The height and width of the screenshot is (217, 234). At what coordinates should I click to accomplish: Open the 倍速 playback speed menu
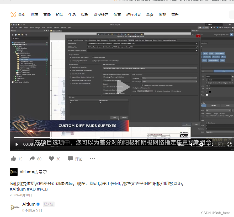[181, 144]
